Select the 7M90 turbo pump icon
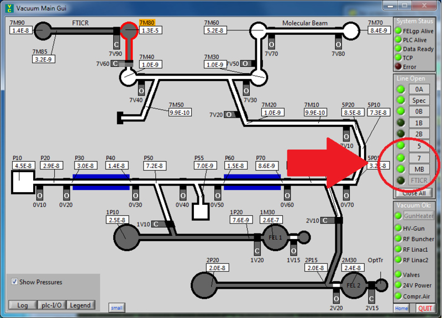The height and width of the screenshot is (318, 442). pos(43,31)
